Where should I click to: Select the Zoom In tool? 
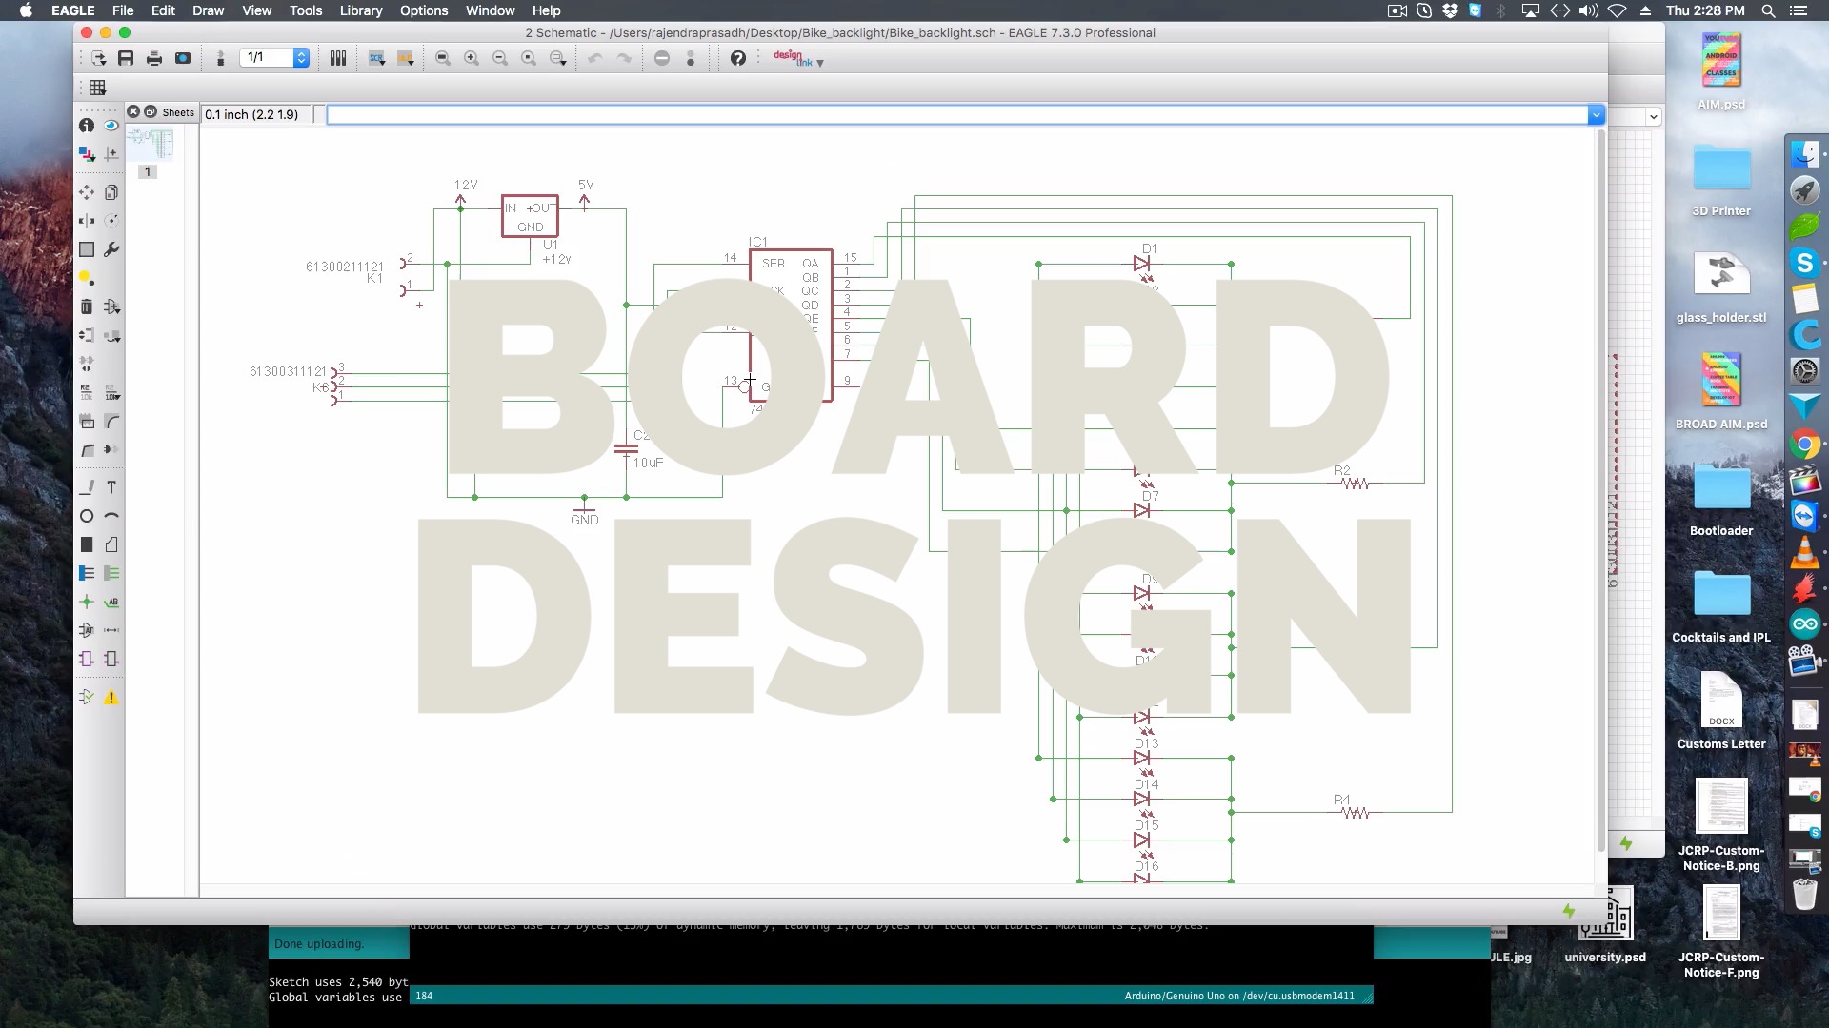472,58
